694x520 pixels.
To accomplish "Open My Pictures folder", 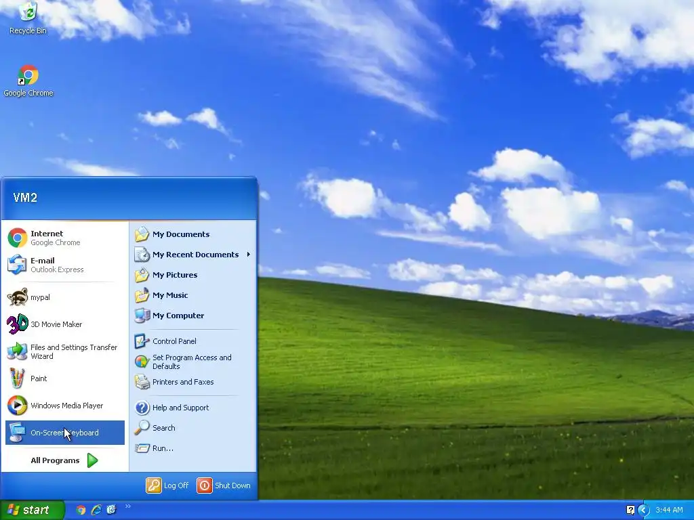I will pyautogui.click(x=193, y=275).
